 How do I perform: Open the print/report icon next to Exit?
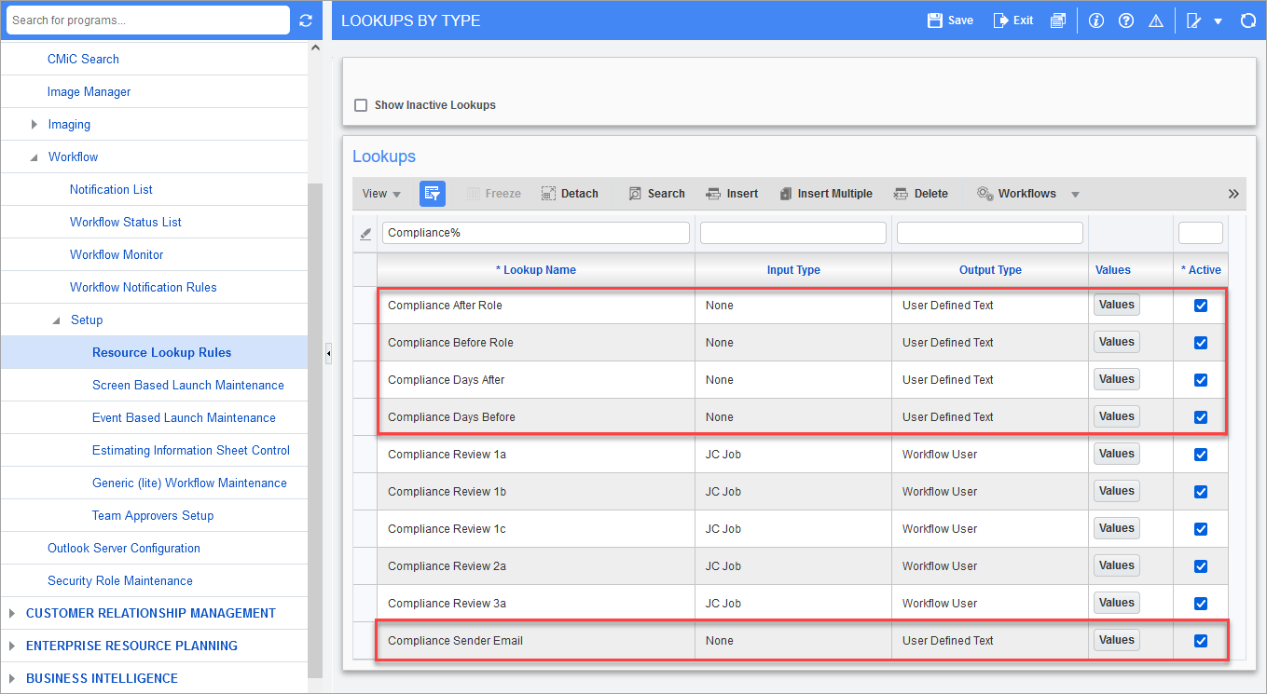click(1058, 20)
